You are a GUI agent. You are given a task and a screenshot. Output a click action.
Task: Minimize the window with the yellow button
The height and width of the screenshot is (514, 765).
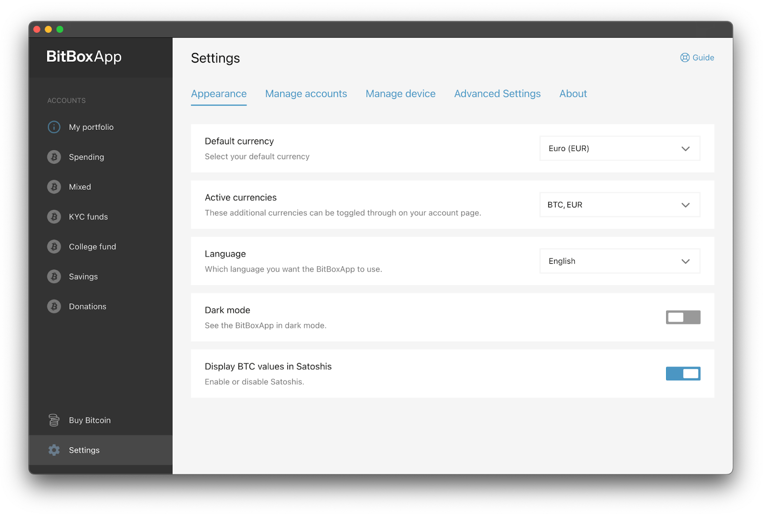(x=48, y=30)
